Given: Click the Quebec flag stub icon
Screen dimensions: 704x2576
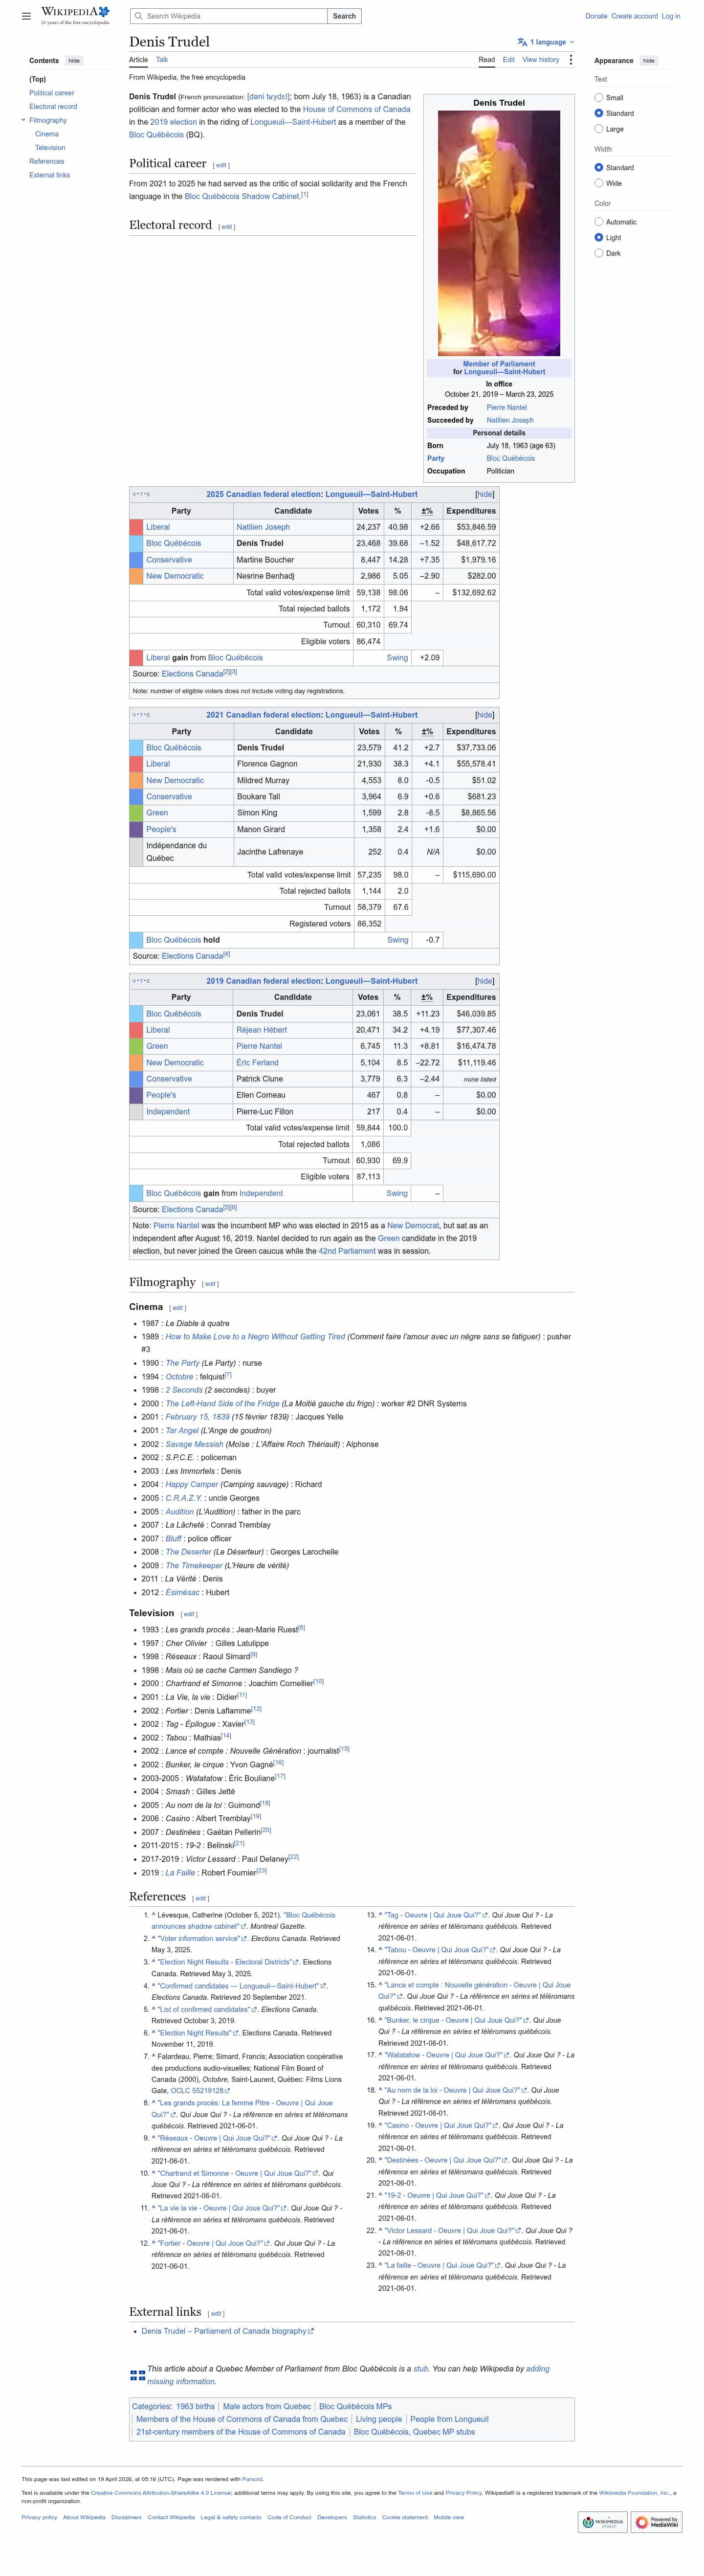Looking at the screenshot, I should pyautogui.click(x=137, y=2375).
